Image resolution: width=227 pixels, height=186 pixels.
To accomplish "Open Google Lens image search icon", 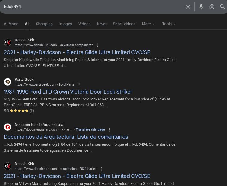I will [x=212, y=7].
